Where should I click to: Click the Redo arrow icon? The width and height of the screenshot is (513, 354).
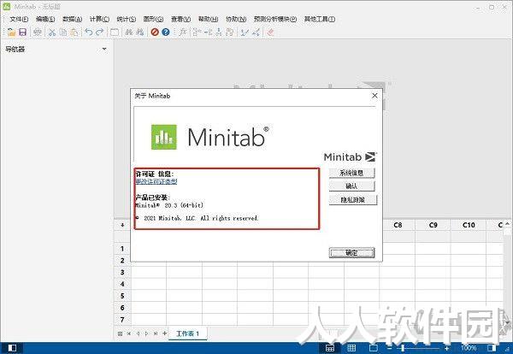(99, 32)
